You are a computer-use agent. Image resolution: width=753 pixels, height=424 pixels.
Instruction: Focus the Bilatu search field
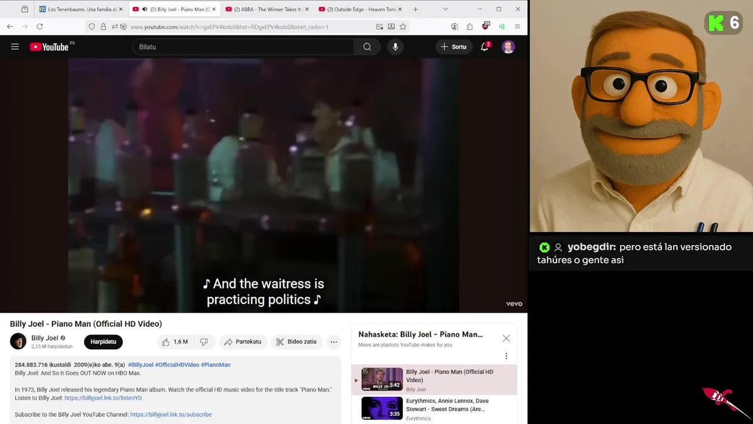(244, 47)
